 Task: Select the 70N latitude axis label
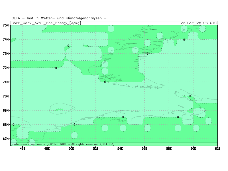click(x=6, y=96)
